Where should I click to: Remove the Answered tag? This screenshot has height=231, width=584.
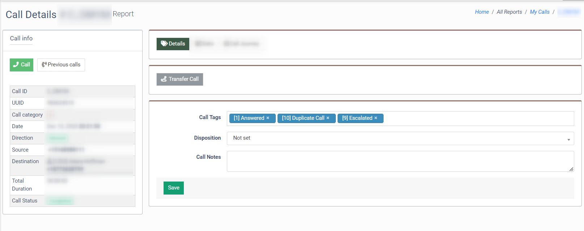pyautogui.click(x=268, y=118)
